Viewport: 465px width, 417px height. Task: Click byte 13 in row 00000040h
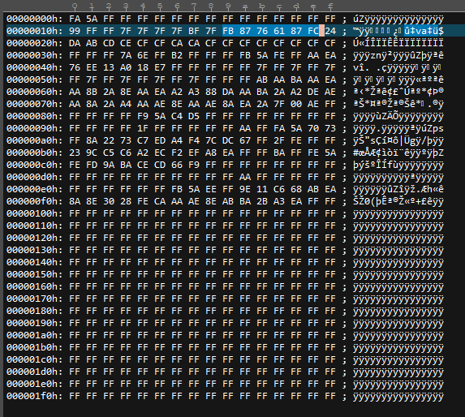(x=109, y=67)
